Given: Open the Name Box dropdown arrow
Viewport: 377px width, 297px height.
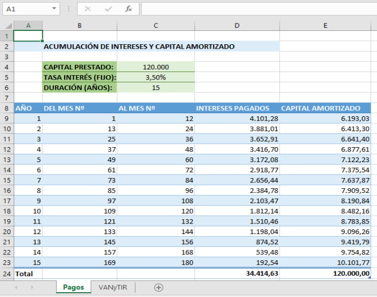Looking at the screenshot, I should [x=54, y=9].
